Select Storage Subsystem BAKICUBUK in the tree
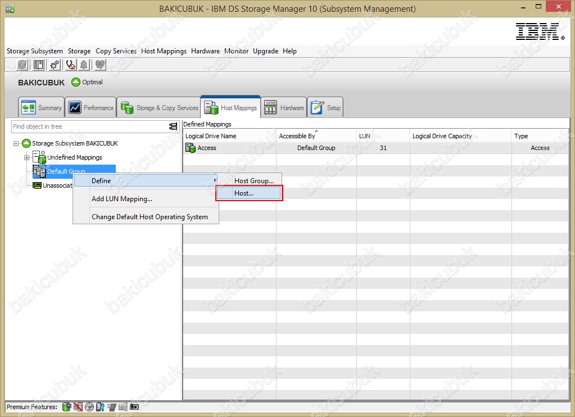This screenshot has height=417, width=575. [75, 143]
